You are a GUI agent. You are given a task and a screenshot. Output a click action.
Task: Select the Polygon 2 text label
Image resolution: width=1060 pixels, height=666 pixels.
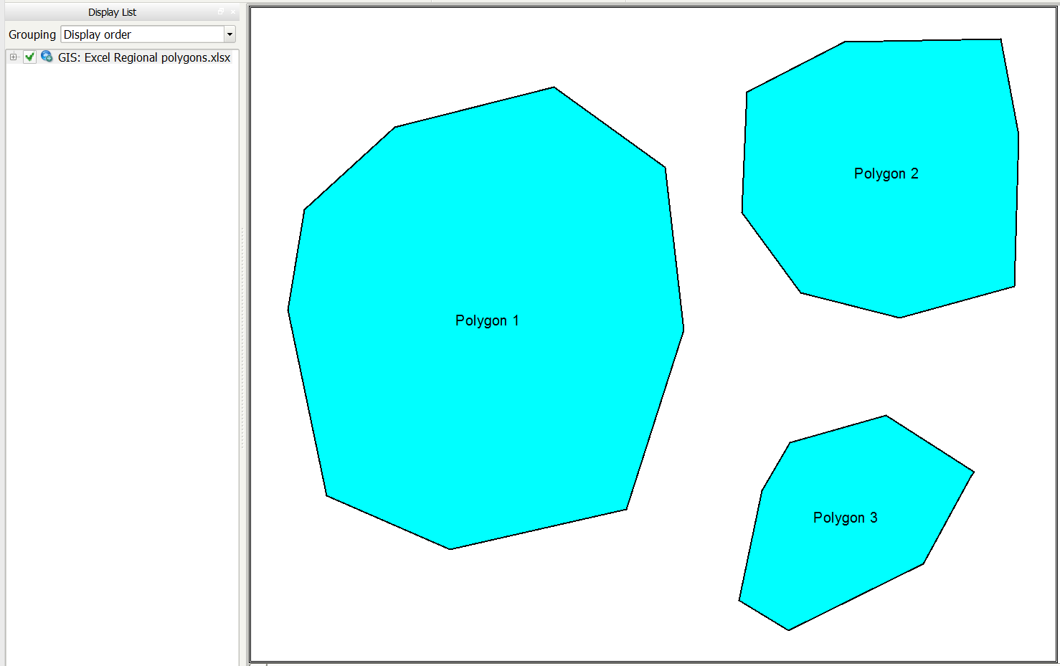pos(886,173)
